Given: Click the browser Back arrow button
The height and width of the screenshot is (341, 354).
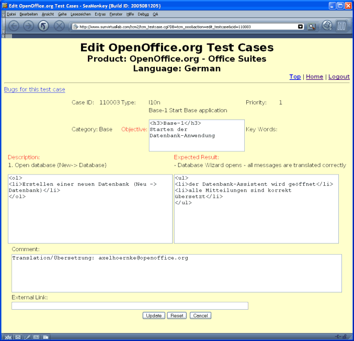Looking at the screenshot, I should pos(14,26).
